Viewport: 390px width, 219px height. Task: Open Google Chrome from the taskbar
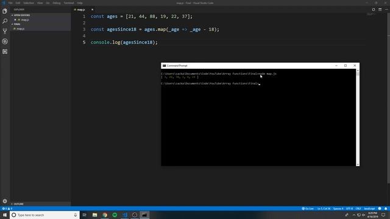105,215
